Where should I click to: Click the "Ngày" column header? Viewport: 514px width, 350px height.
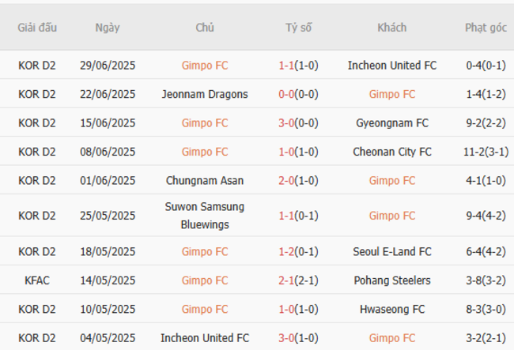[107, 28]
